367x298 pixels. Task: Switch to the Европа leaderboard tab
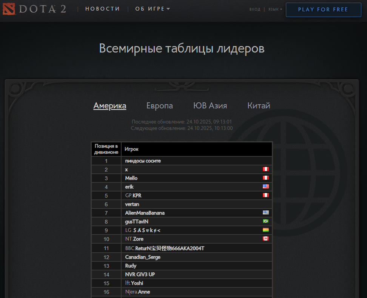(x=159, y=106)
